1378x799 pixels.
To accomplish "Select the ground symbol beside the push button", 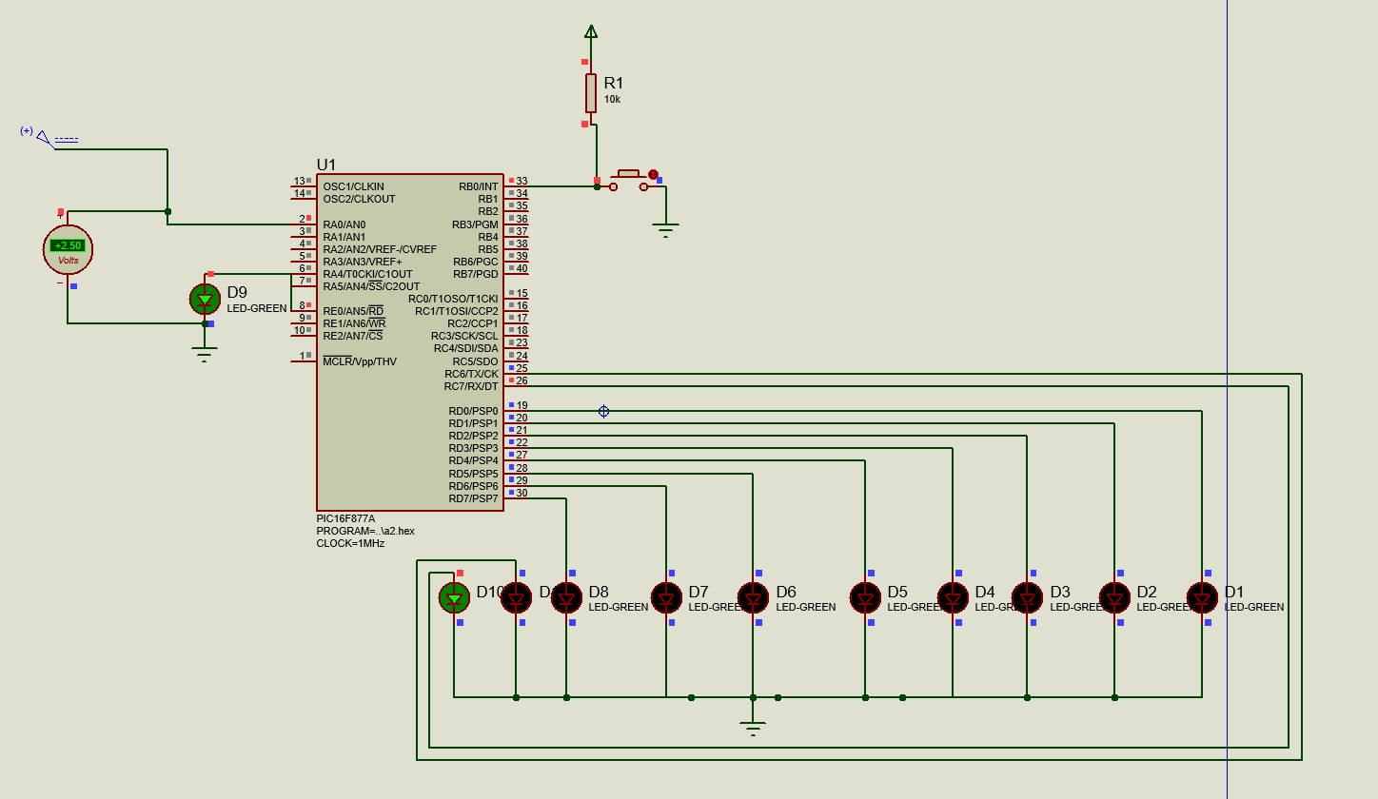I will (665, 230).
